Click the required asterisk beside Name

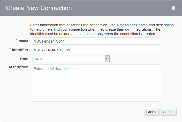click(17, 40)
